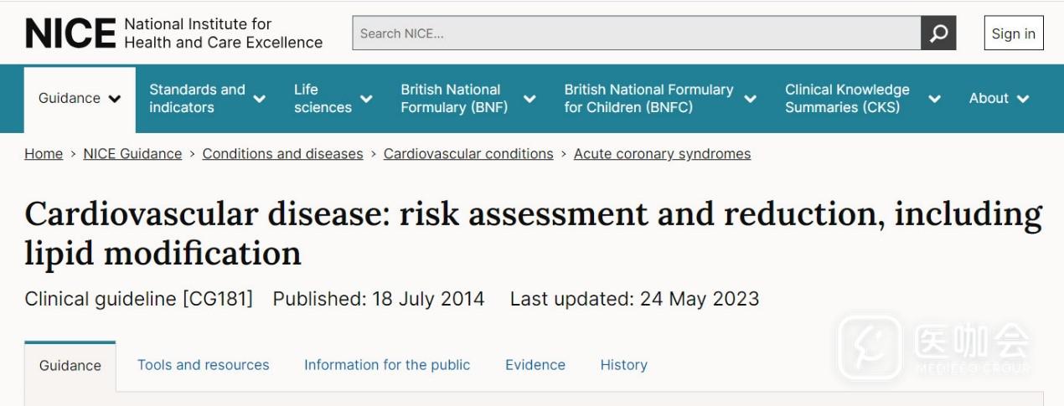
Task: Open the Standards and indicators dropdown
Action: pyautogui.click(x=207, y=99)
